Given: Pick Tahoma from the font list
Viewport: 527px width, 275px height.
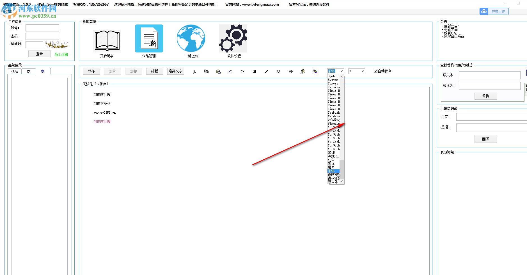Looking at the screenshot, I should pos(334,83).
